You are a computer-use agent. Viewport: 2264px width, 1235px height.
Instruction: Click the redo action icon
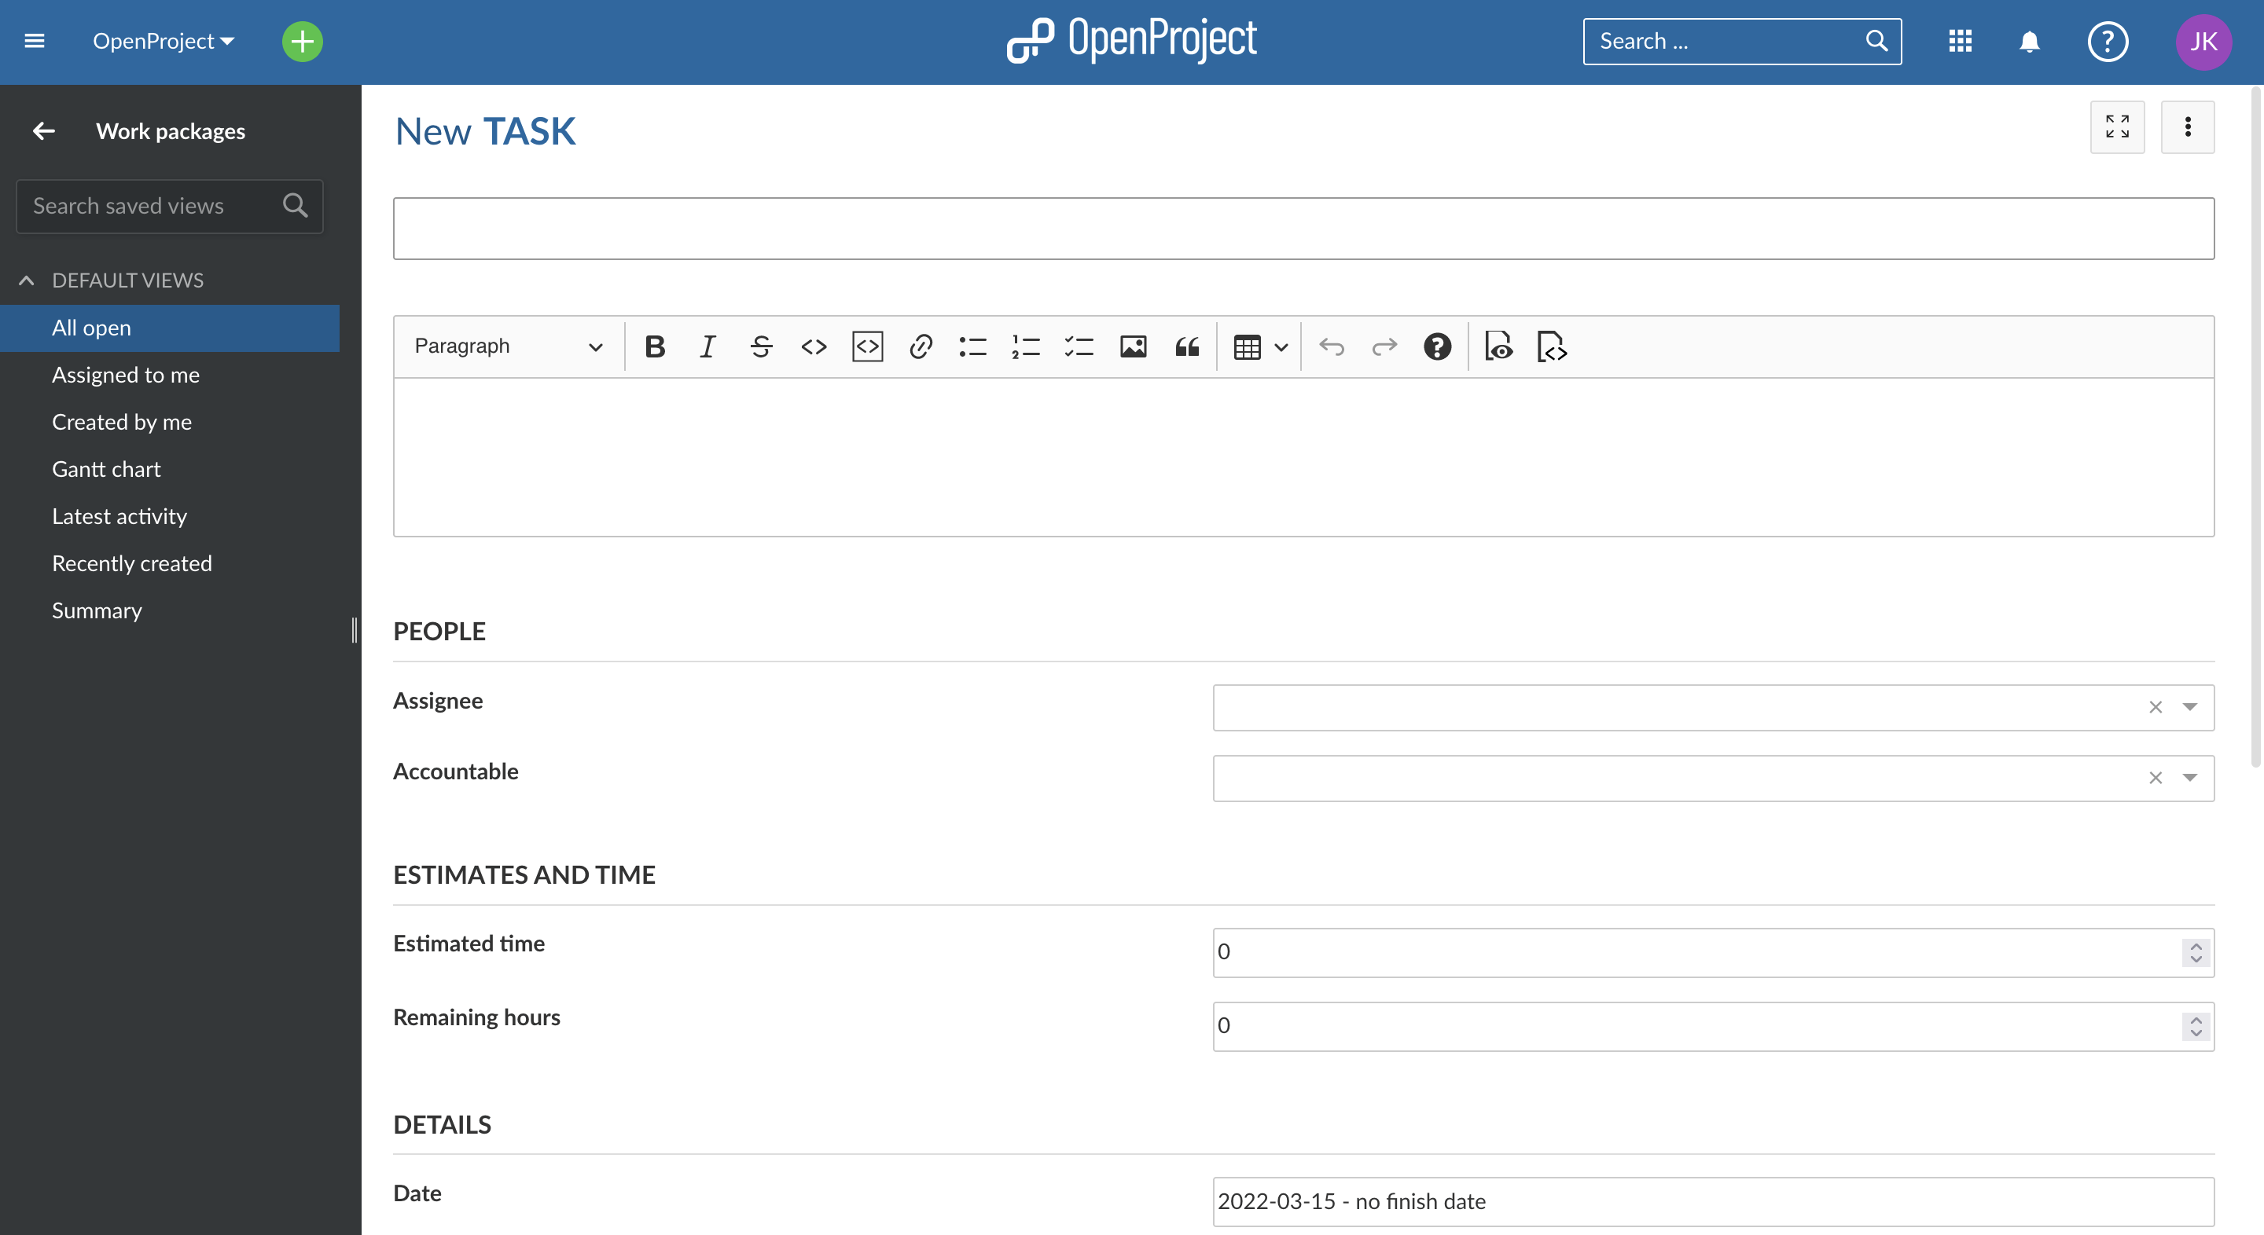[x=1383, y=346]
